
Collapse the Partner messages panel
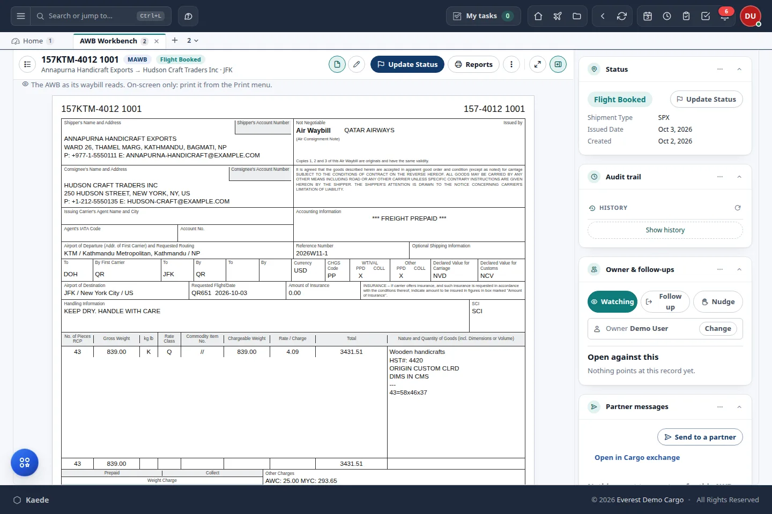point(739,407)
